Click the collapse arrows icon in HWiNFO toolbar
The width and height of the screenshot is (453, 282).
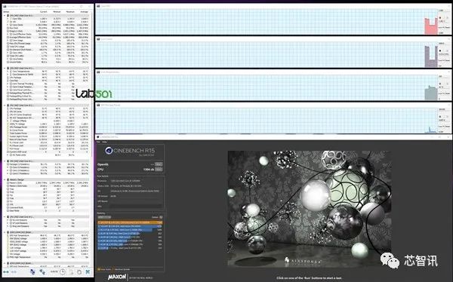coord(14,272)
